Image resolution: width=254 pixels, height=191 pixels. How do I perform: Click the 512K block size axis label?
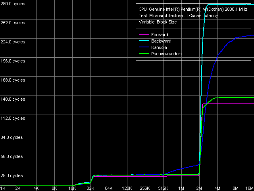163,188
